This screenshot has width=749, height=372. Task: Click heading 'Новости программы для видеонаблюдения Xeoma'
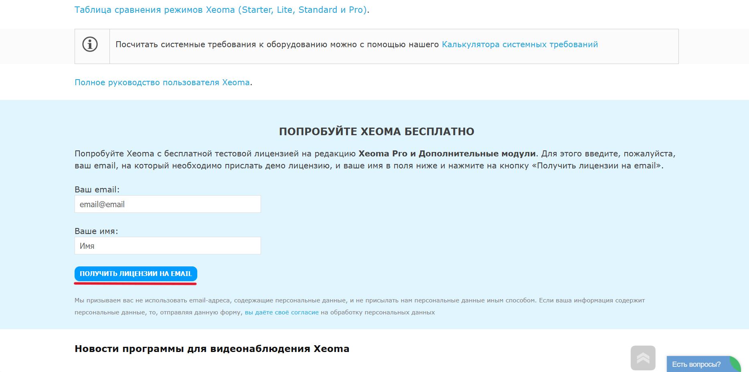coord(212,349)
